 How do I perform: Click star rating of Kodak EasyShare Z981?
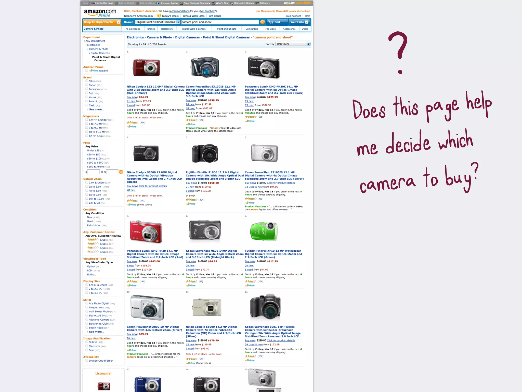pyautogui.click(x=251, y=356)
